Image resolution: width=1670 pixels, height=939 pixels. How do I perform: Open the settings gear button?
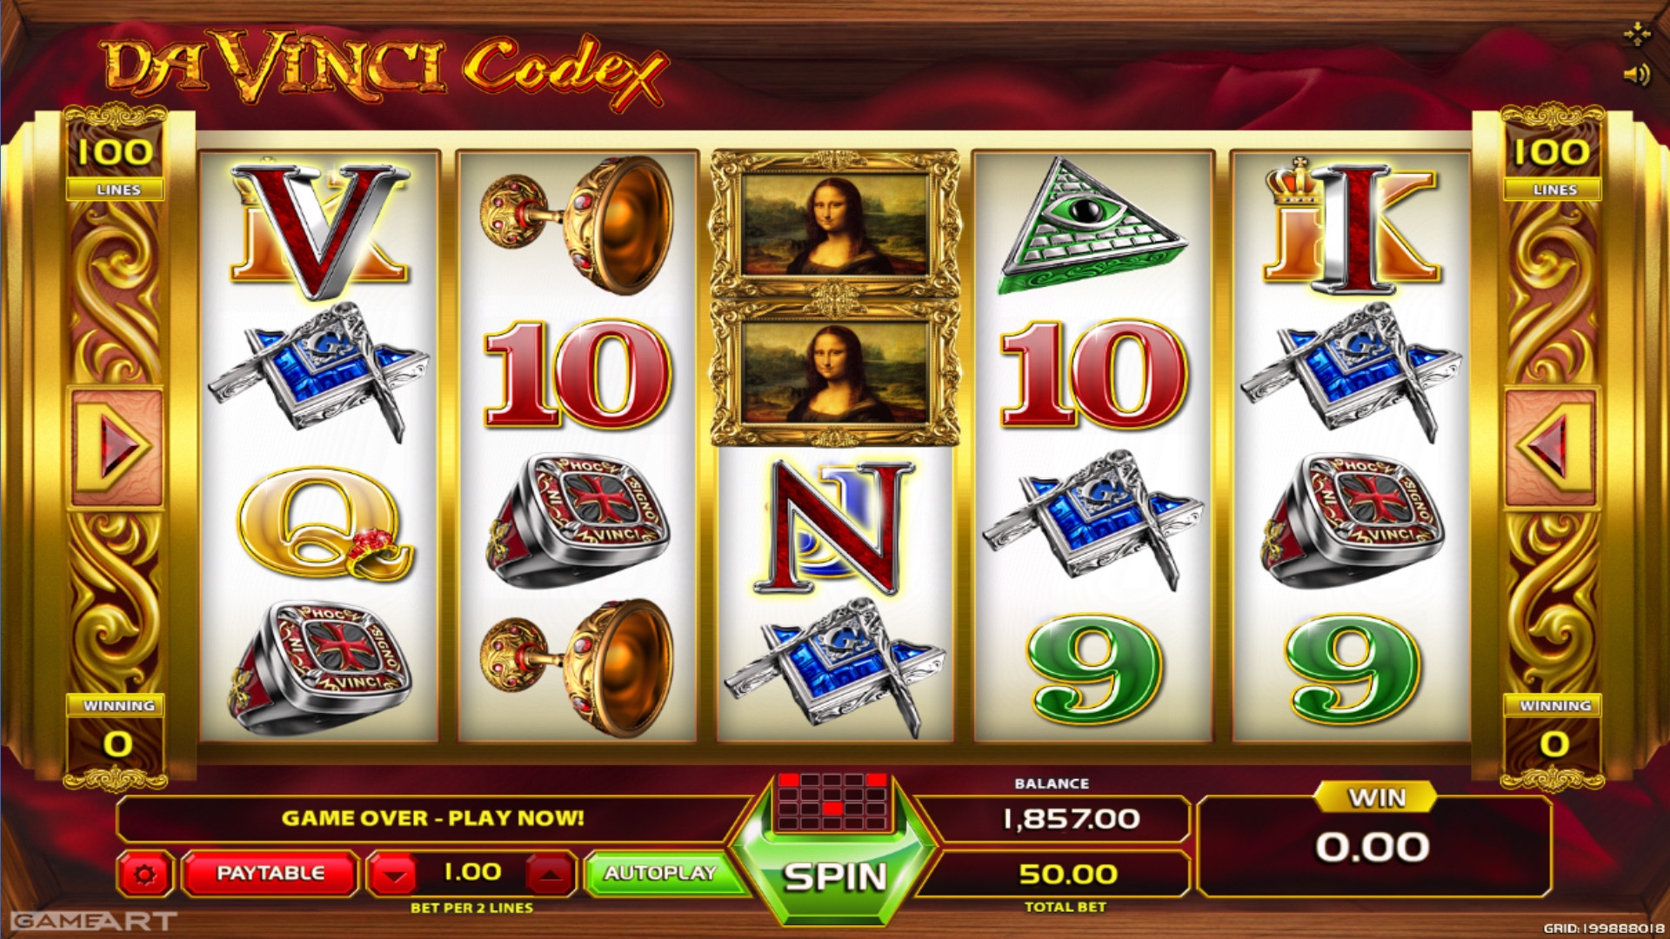144,874
